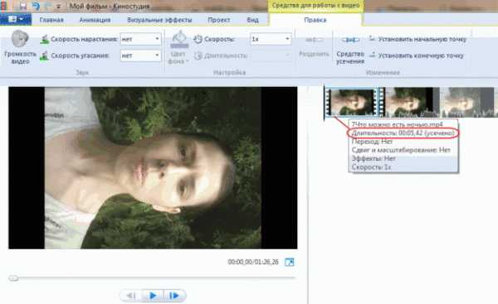
Task: Click the Redo icon in title bar
Action: tap(48, 6)
